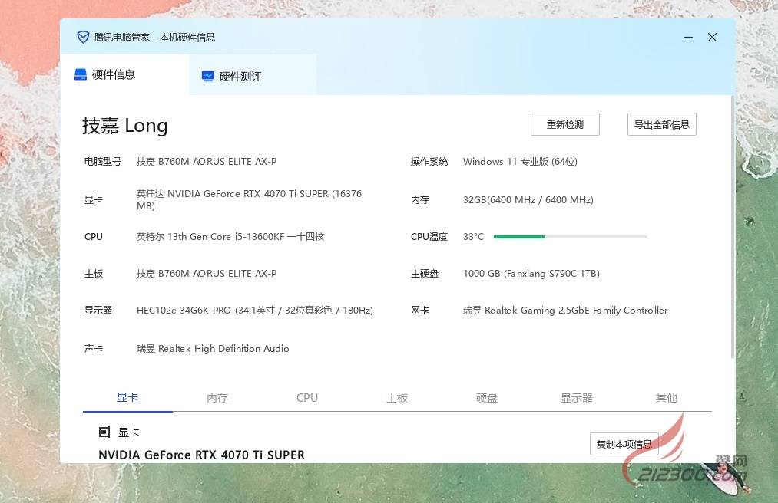Open the 显示器 detail tab
The height and width of the screenshot is (503, 778).
577,398
